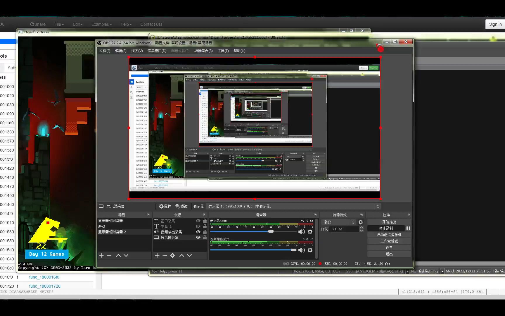The height and width of the screenshot is (316, 505).
Task: Open 属性 (Properties) for the display capture
Action: pyautogui.click(x=165, y=206)
